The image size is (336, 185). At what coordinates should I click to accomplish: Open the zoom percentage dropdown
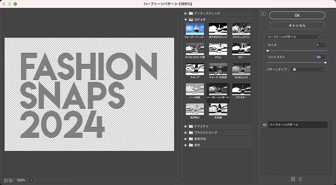pyautogui.click(x=31, y=180)
